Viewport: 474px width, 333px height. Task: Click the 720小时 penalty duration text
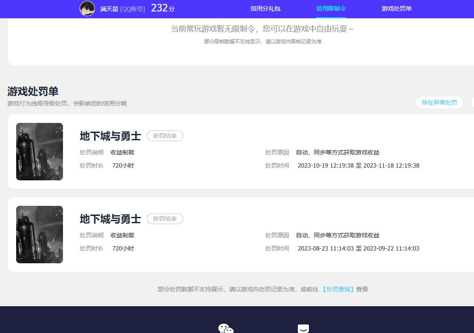pos(123,165)
